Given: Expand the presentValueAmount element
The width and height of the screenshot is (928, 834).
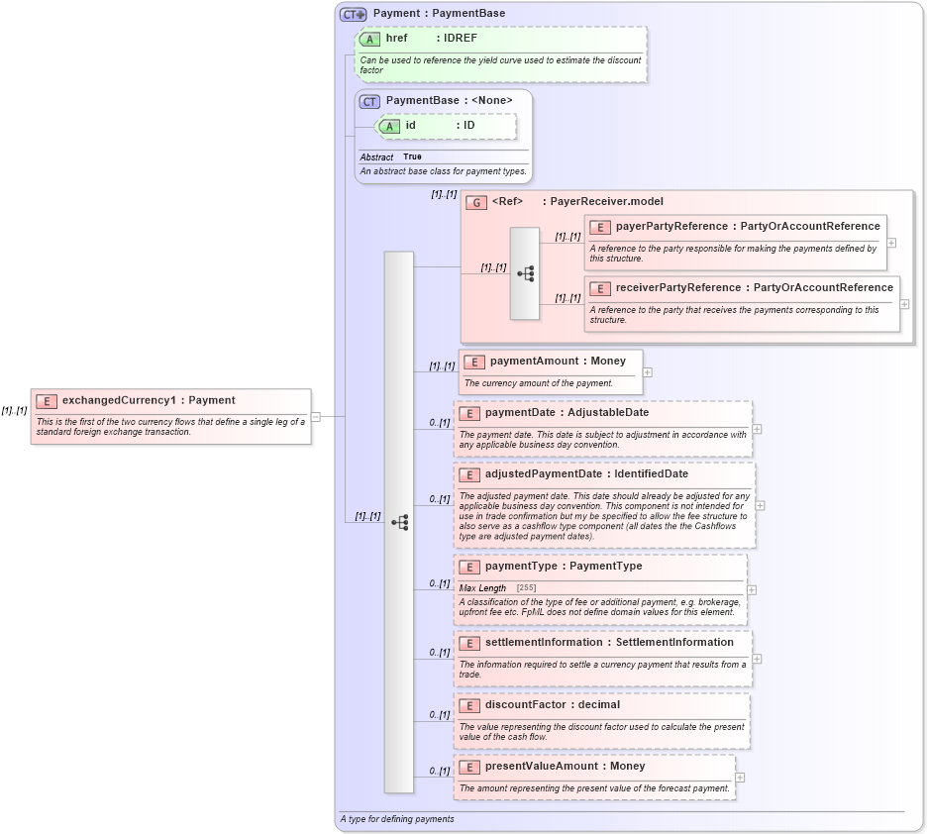Looking at the screenshot, I should (740, 778).
